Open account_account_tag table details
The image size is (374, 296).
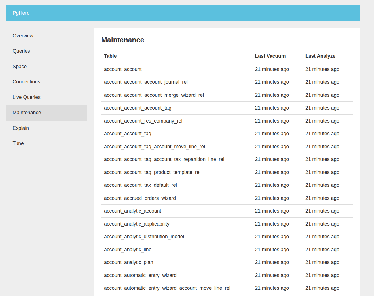[127, 134]
